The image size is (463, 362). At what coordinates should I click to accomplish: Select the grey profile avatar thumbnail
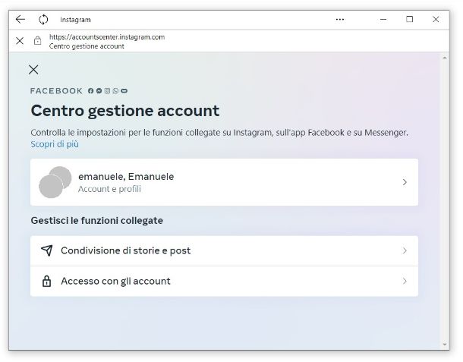pyautogui.click(x=55, y=182)
